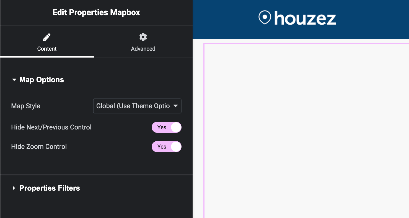This screenshot has width=409, height=218.
Task: Disable the Hide Next/Previous Control toggle
Action: 166,127
